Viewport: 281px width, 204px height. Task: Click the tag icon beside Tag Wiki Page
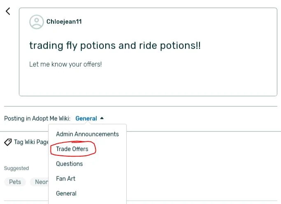tap(8, 142)
